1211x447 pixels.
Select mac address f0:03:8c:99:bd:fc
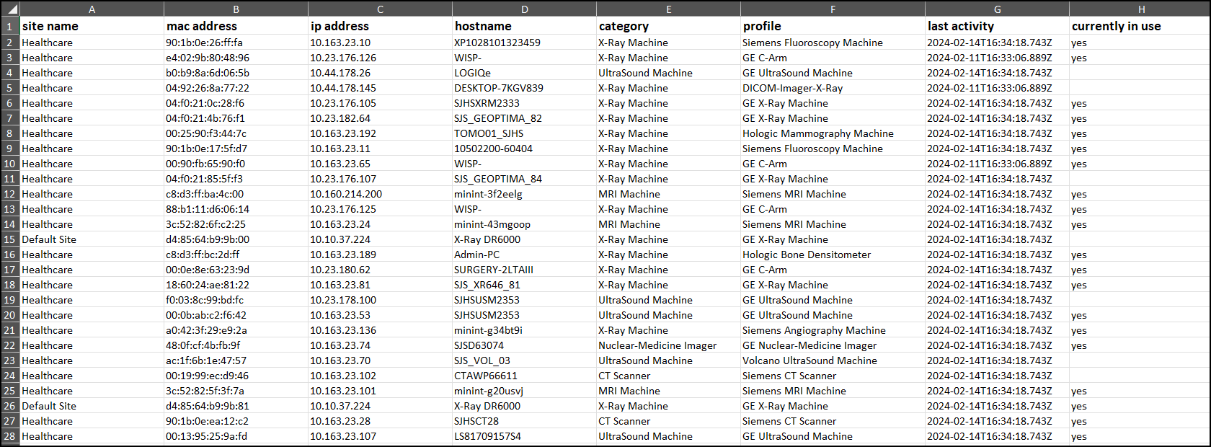pos(236,300)
